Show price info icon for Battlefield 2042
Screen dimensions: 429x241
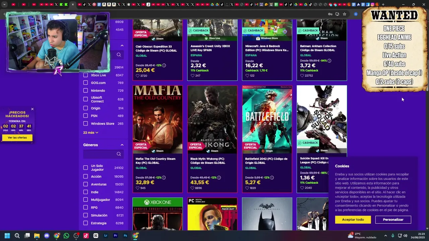click(272, 178)
